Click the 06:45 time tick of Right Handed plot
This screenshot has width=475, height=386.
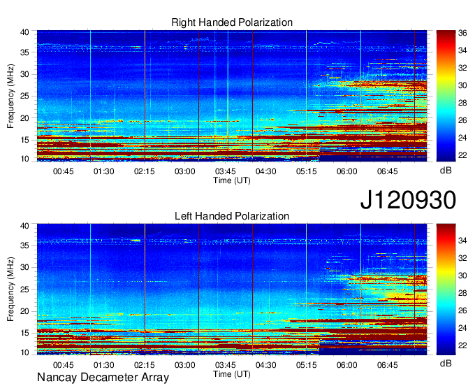387,171
